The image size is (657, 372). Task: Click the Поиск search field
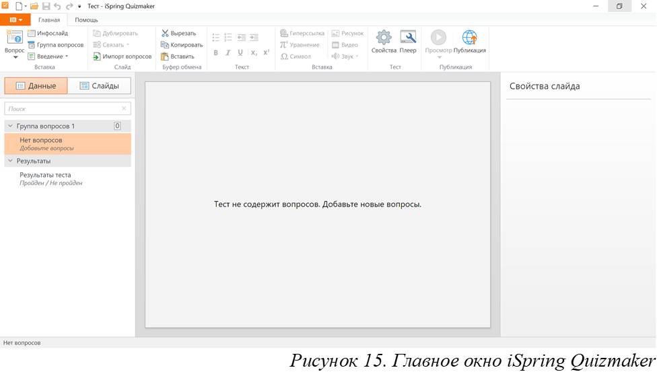click(x=62, y=108)
